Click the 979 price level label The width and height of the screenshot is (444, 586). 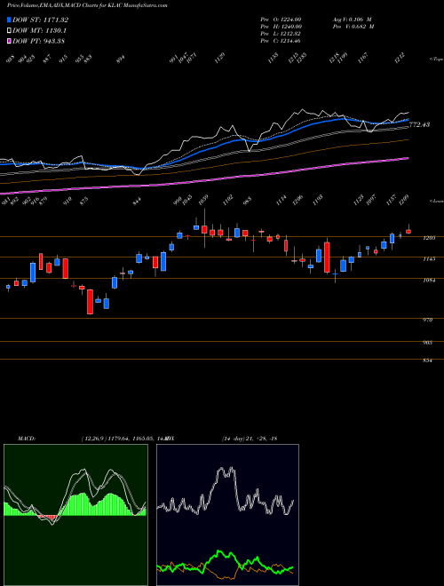pyautogui.click(x=427, y=321)
